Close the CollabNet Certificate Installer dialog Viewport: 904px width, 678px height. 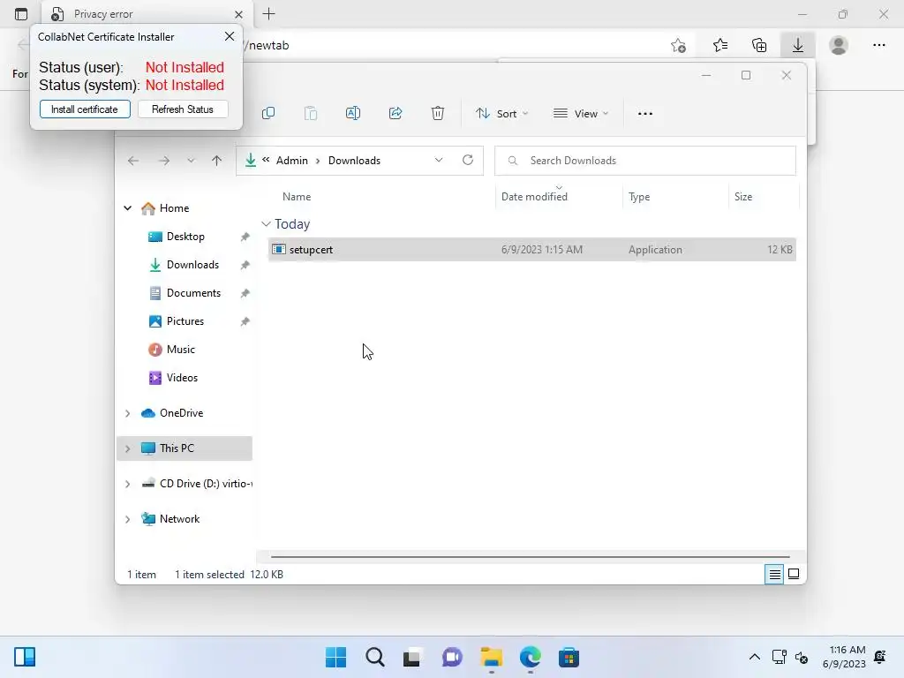click(230, 36)
